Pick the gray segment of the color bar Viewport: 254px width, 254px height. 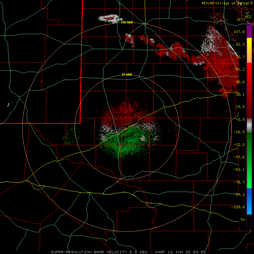click(x=249, y=126)
